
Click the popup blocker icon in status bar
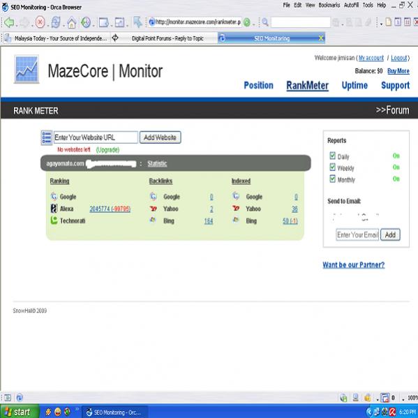(385, 398)
